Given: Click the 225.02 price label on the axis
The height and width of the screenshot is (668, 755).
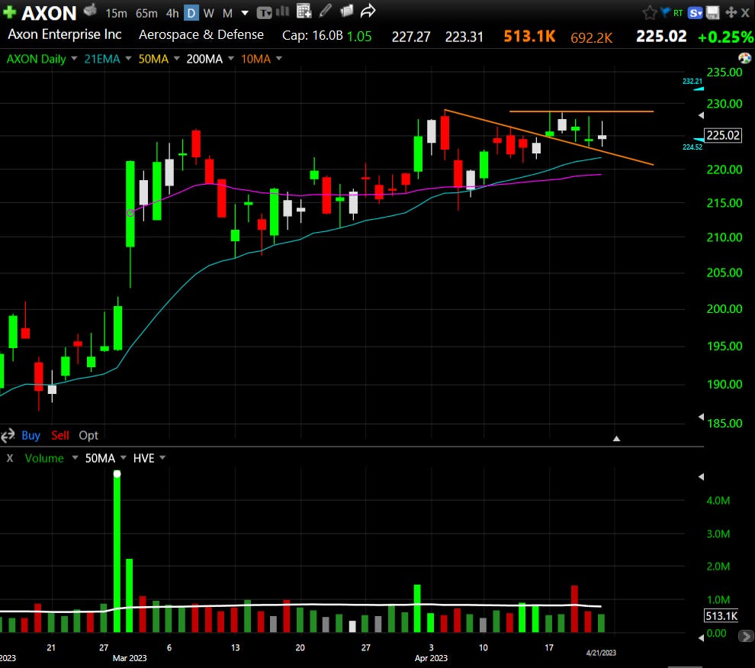Looking at the screenshot, I should tap(723, 135).
